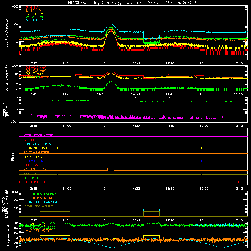This screenshot has width=251, height=251.
Task: Select the yellow FRONT_RATIO legend label
Action: coord(35,224)
